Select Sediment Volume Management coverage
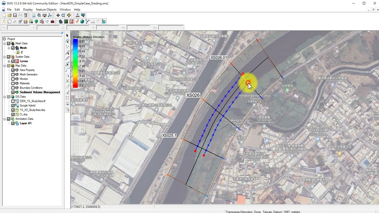Viewport: 379px width, 213px height. (x=40, y=92)
